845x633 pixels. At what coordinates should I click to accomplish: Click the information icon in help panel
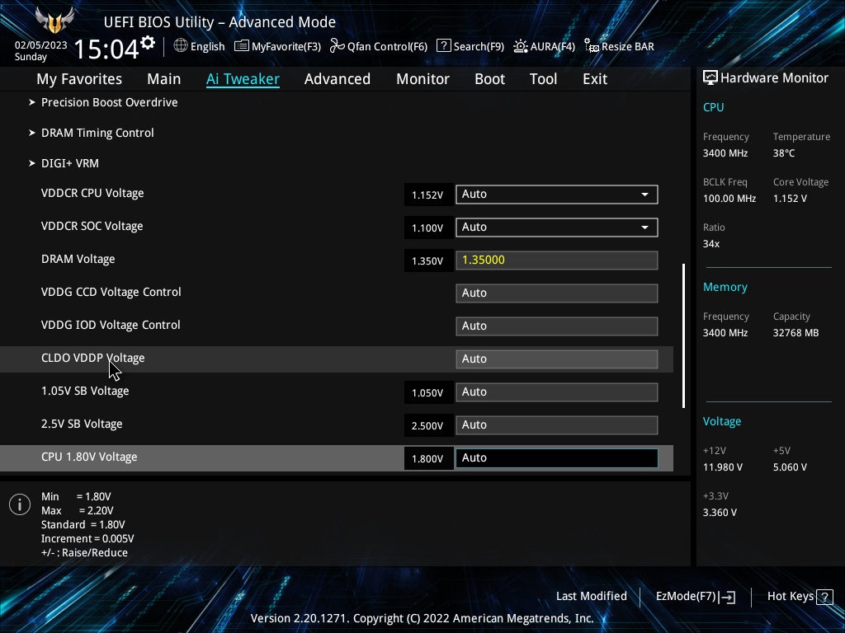point(20,504)
